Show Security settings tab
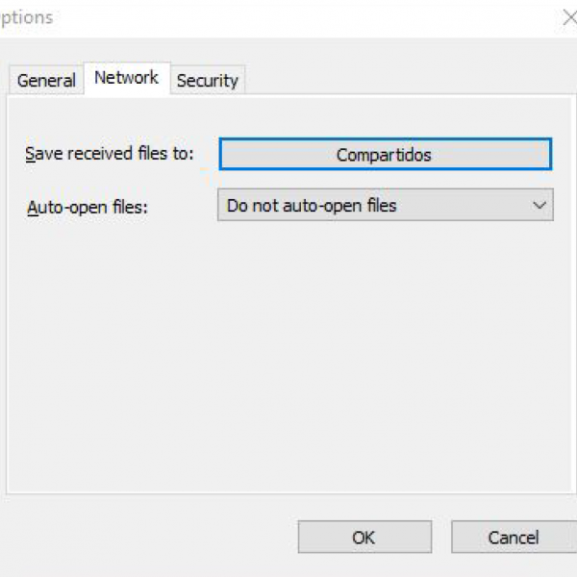Image resolution: width=577 pixels, height=577 pixels. [x=207, y=81]
